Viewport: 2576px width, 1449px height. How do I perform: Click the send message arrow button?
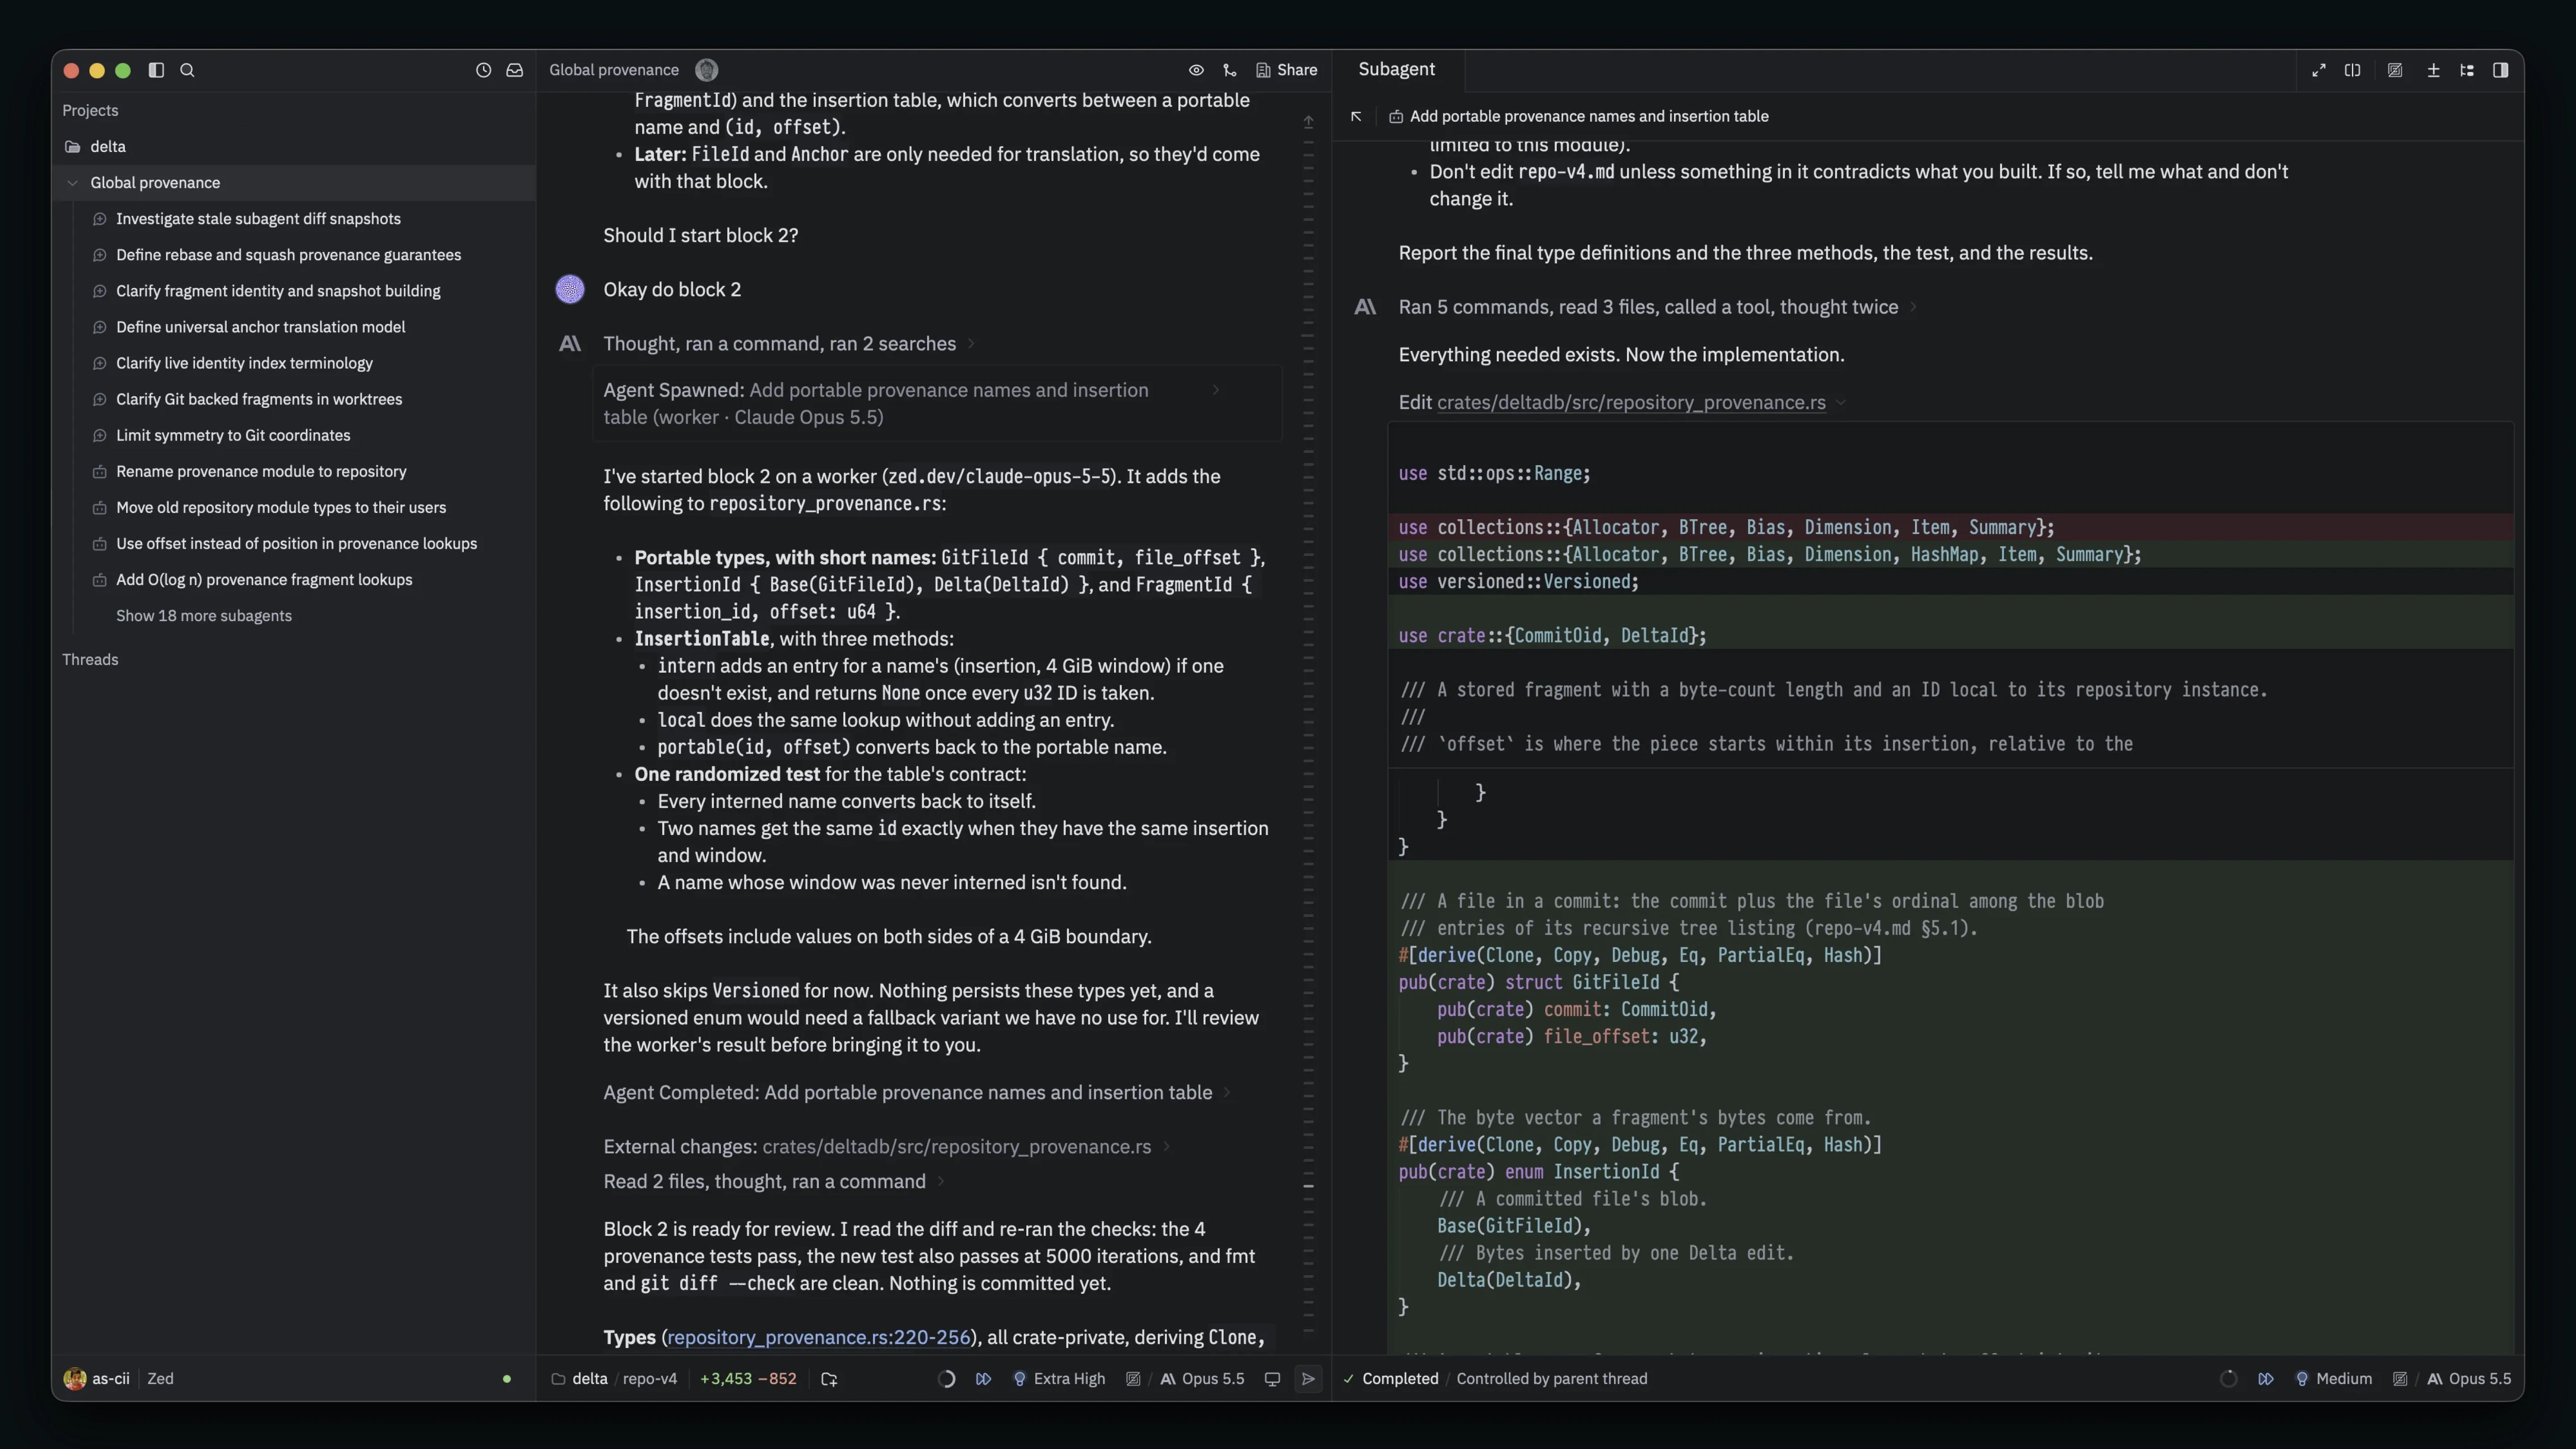pos(1308,1379)
